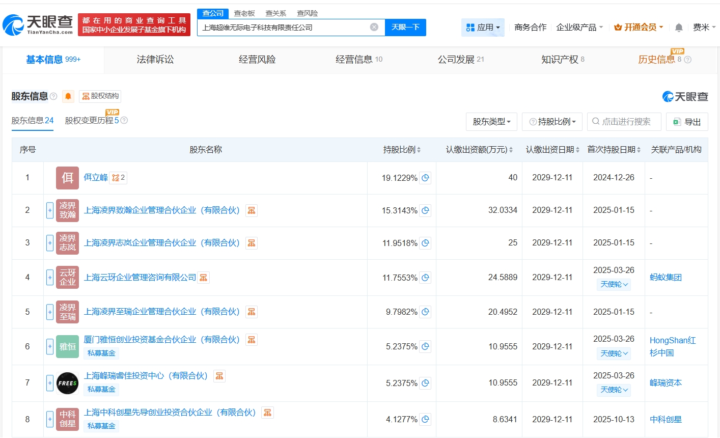Open the 佴立峰 shareholder link
The width and height of the screenshot is (720, 438).
point(96,178)
